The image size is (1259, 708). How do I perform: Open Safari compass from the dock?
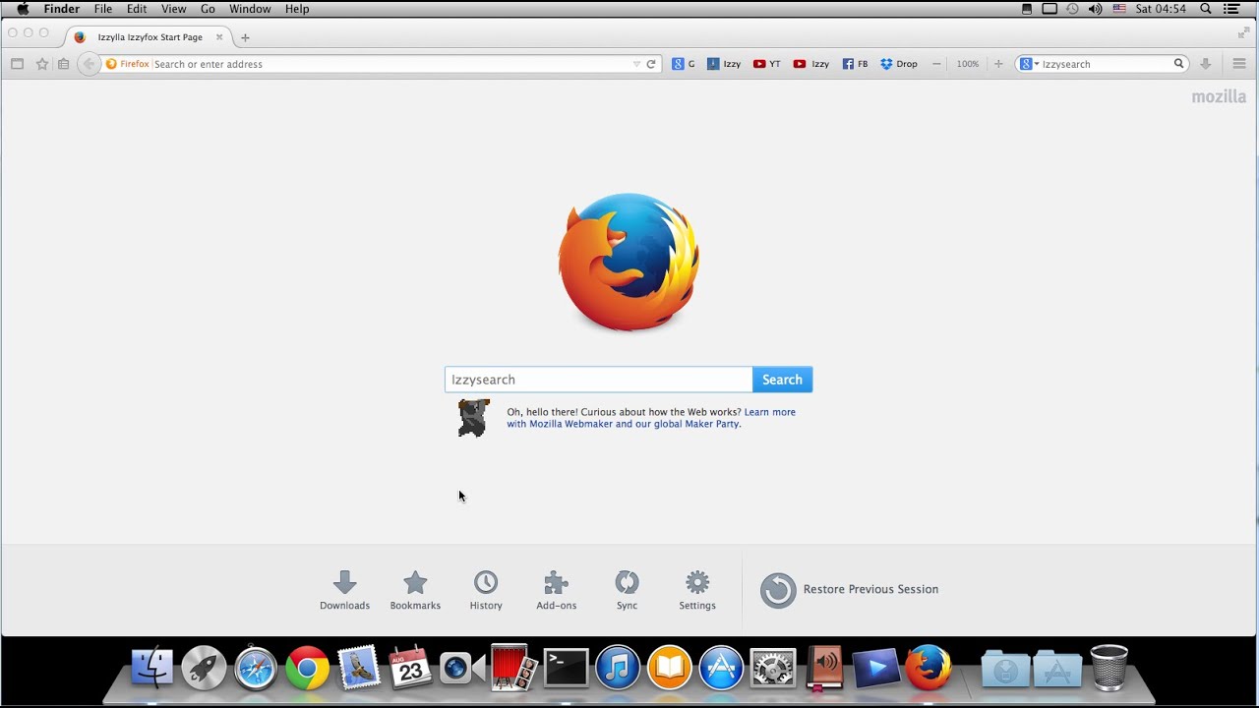[256, 669]
